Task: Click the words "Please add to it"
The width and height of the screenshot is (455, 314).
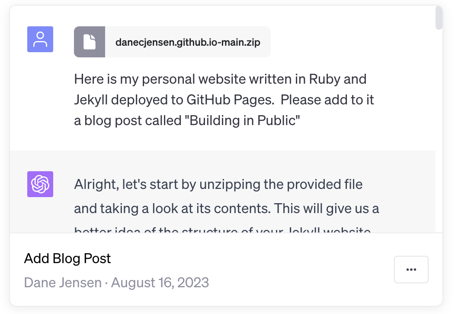Action: click(x=327, y=100)
